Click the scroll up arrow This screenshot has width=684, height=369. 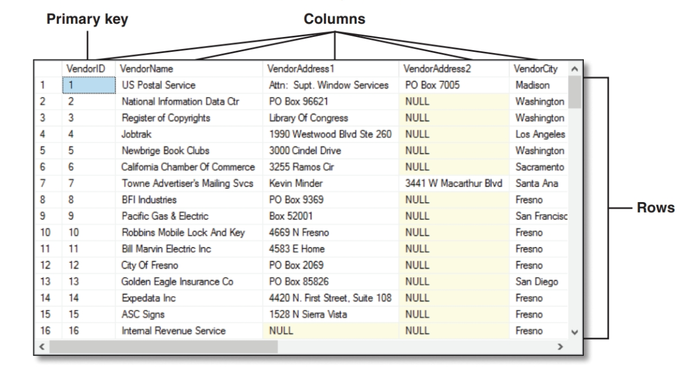tap(574, 69)
